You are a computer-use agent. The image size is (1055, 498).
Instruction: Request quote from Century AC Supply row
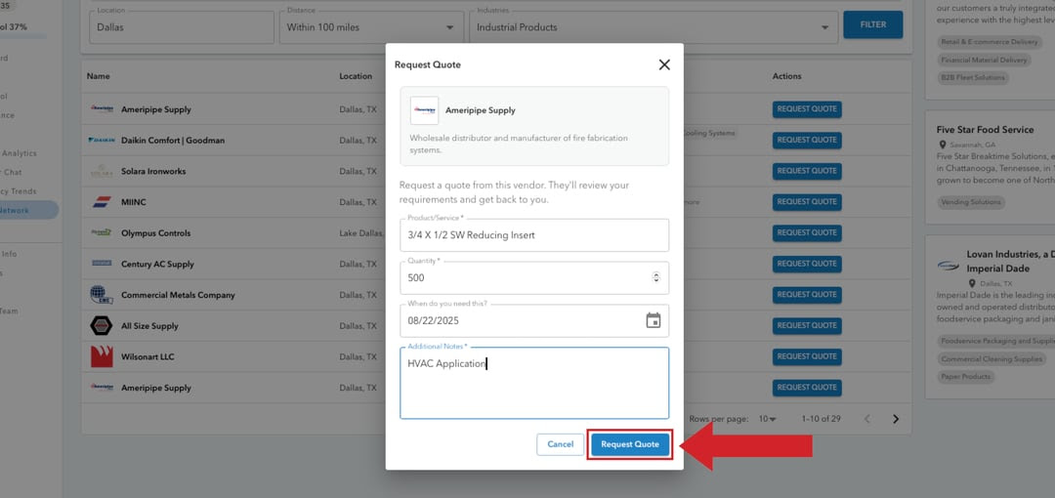(x=807, y=264)
